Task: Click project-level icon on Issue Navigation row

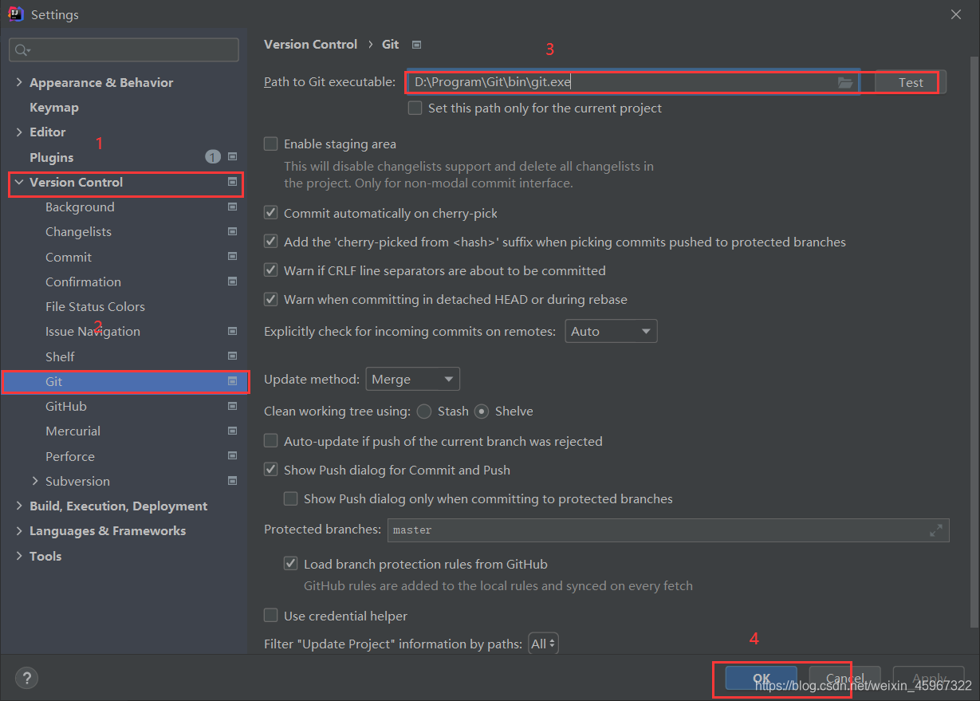Action: point(233,331)
